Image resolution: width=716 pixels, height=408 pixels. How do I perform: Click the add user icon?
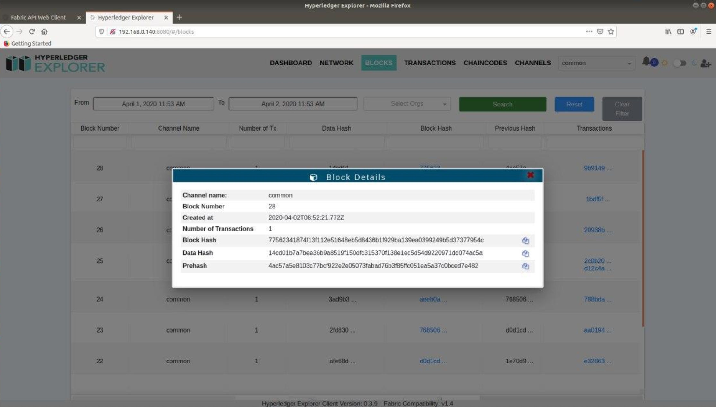(x=705, y=64)
